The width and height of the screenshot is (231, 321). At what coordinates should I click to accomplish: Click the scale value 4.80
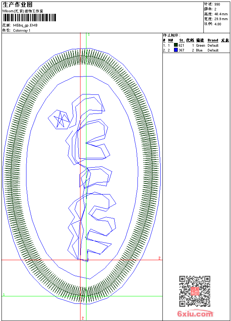click(218, 24)
